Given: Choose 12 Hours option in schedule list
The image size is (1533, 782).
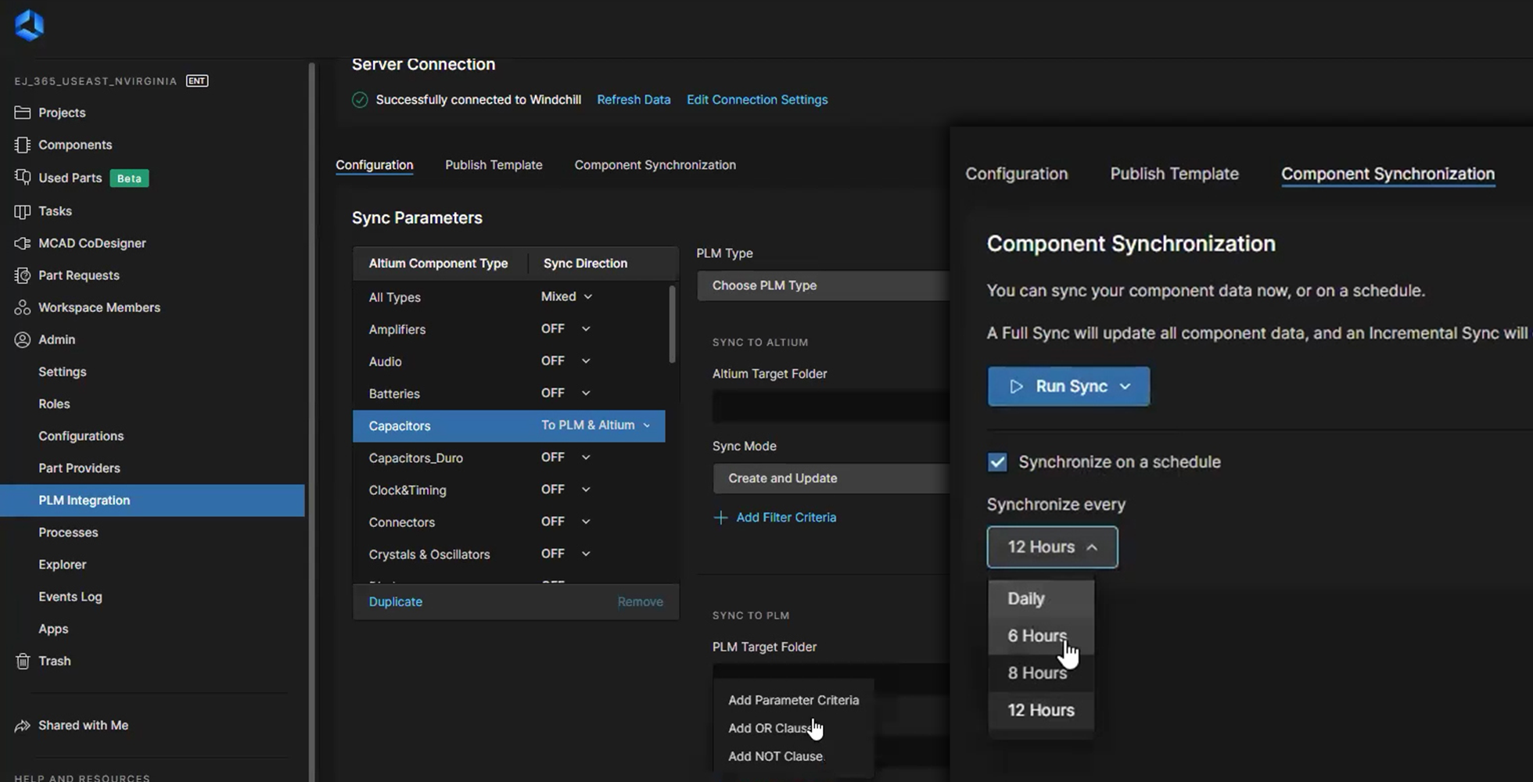Looking at the screenshot, I should (1041, 711).
